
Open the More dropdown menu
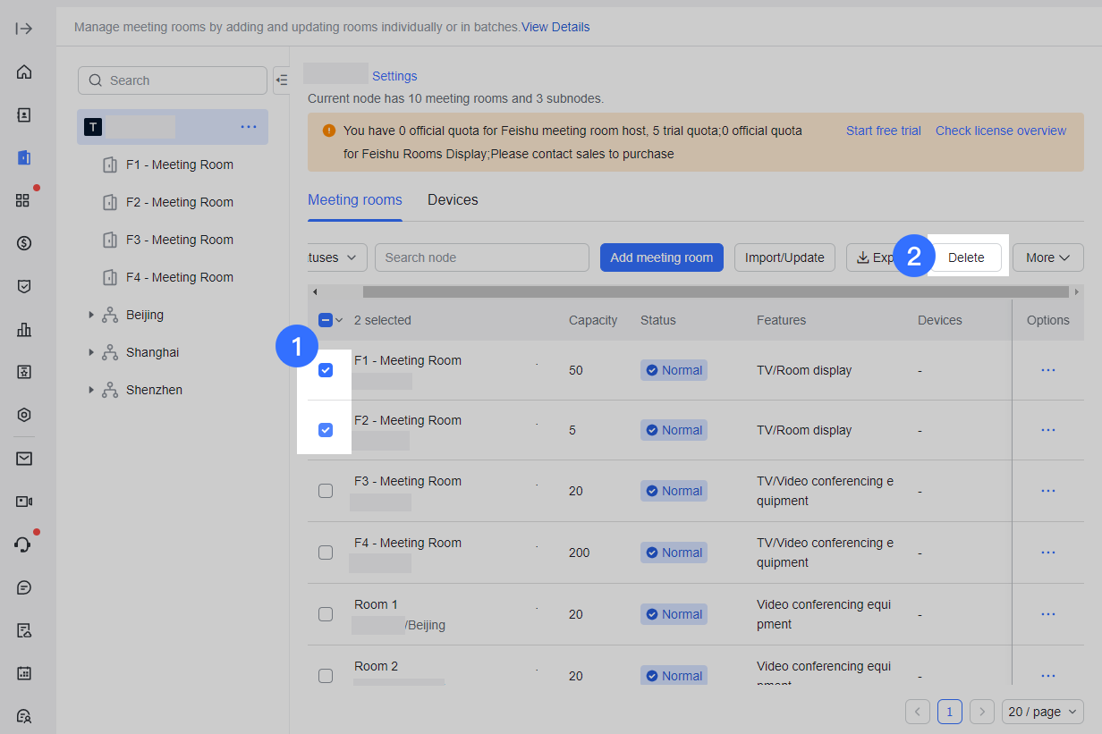[1047, 257]
